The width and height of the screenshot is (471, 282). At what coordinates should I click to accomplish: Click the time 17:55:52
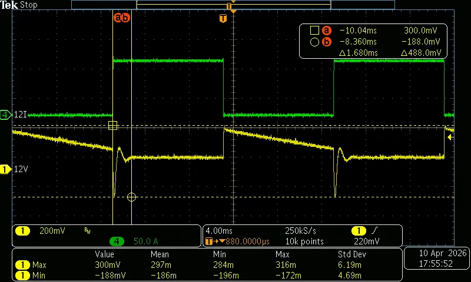436,264
